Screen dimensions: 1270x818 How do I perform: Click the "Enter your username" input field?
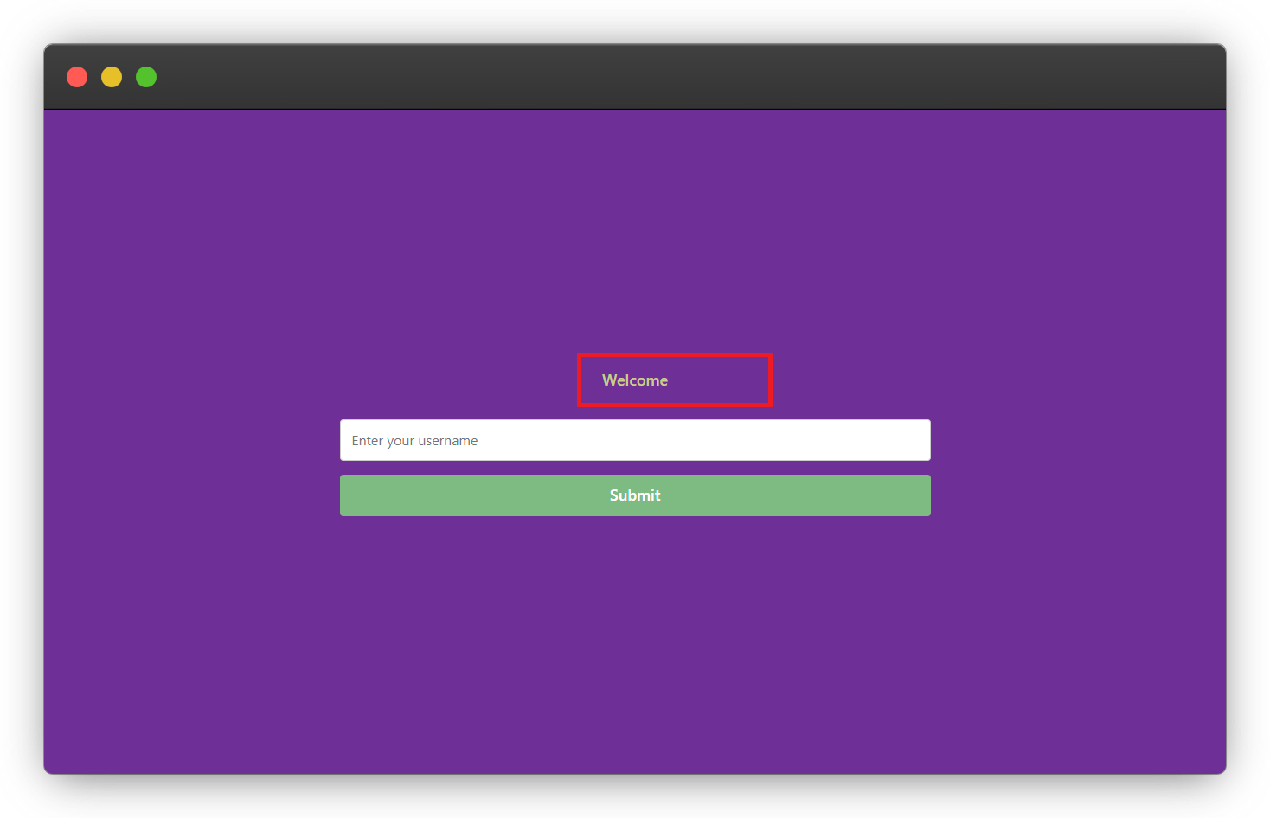635,440
